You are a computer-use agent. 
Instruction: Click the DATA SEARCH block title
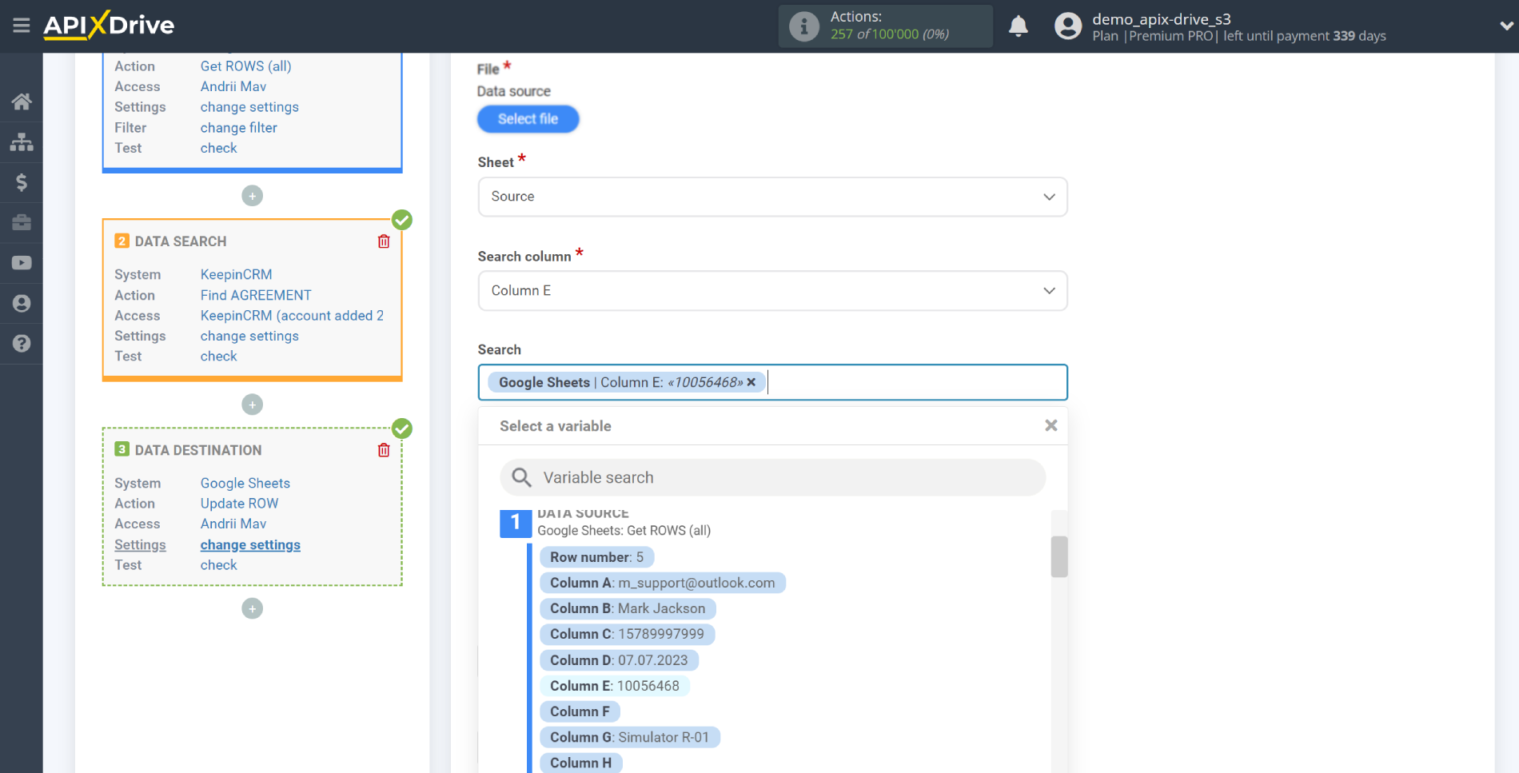click(x=181, y=241)
